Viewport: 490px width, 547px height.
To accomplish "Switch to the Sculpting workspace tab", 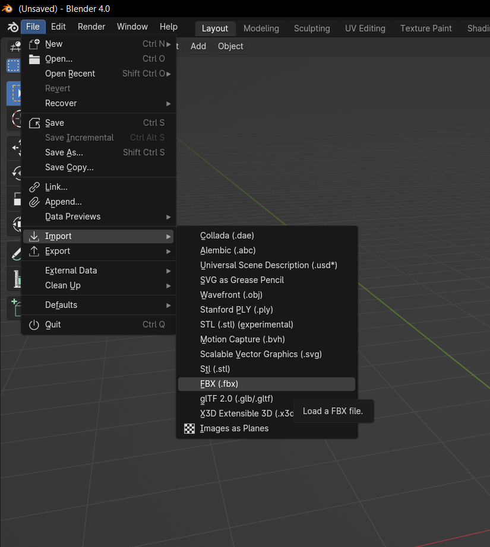I will click(x=312, y=28).
